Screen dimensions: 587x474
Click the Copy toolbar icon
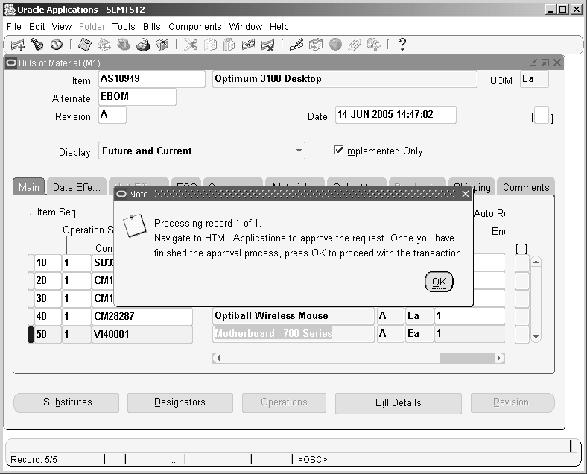point(210,45)
